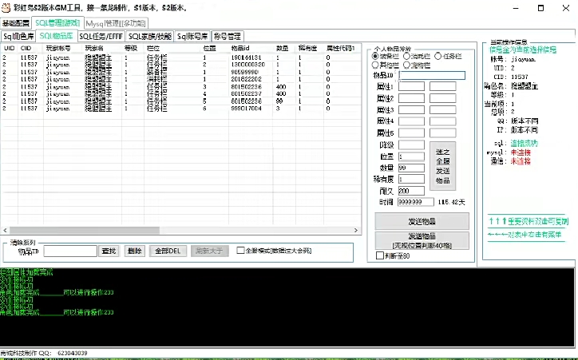Focus the first 属性3 input box
The width and height of the screenshot is (578, 360).
pyautogui.click(x=411, y=109)
